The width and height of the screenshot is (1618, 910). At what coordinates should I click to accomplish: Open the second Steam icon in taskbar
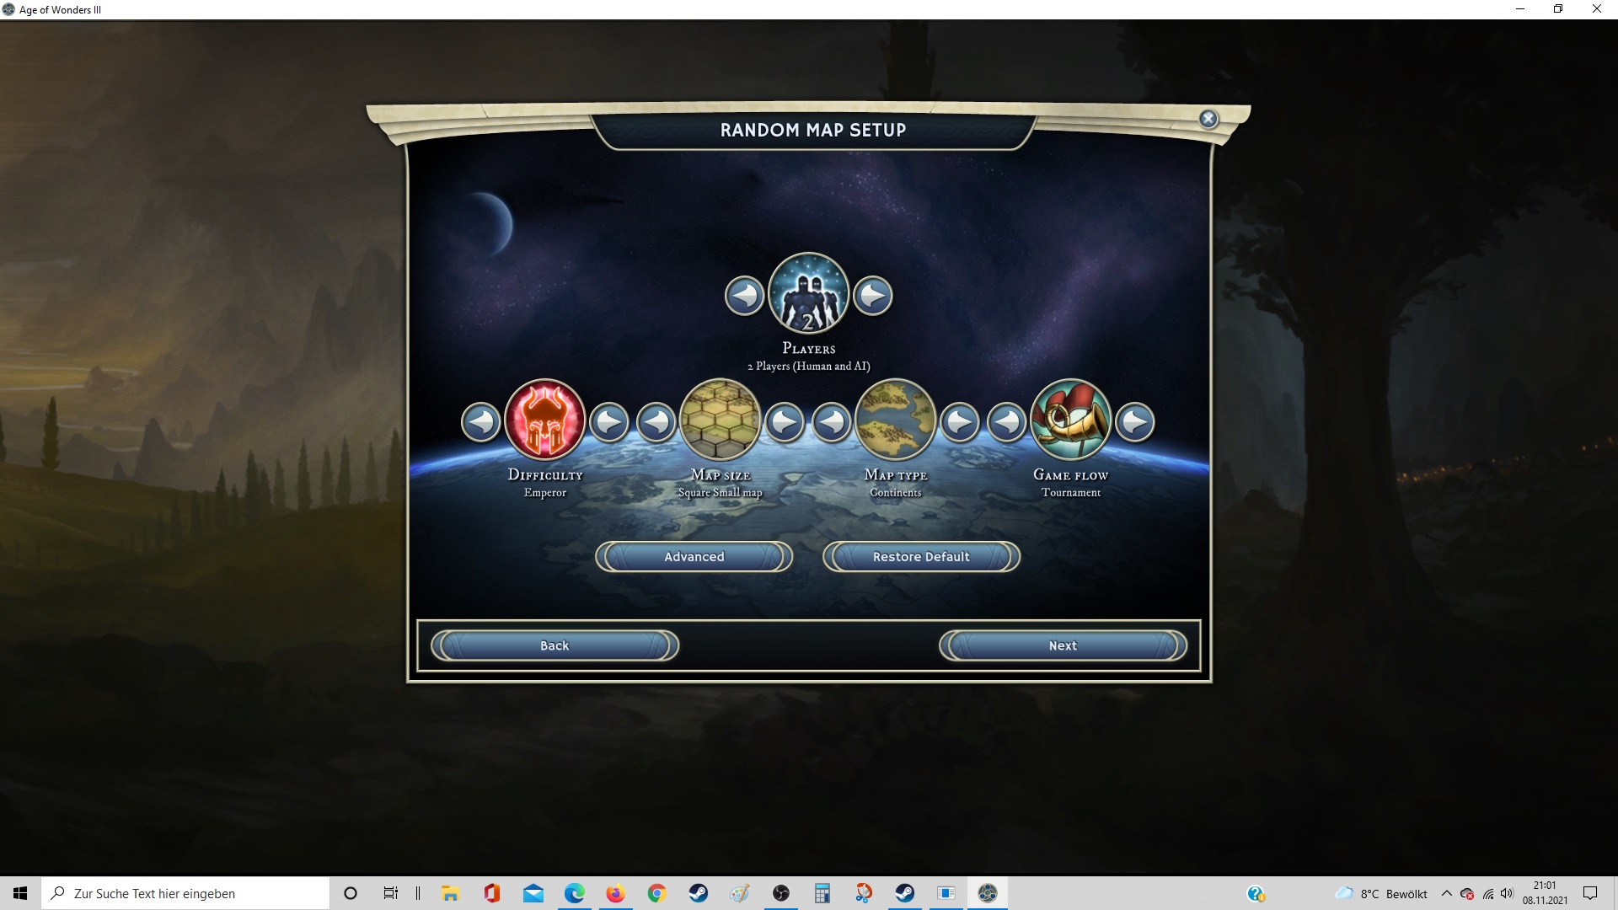click(x=905, y=893)
